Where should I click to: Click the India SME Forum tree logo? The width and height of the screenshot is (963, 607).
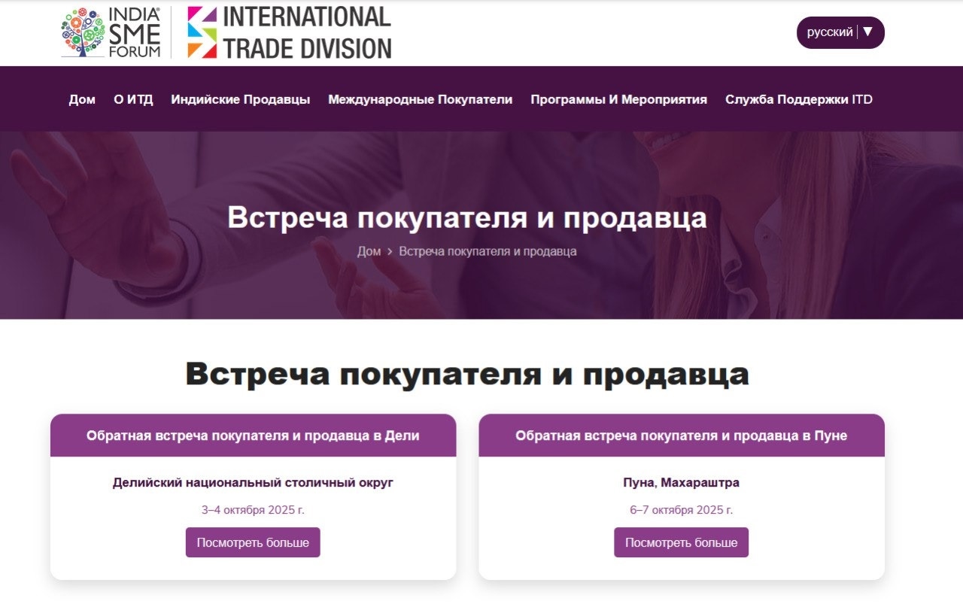83,33
